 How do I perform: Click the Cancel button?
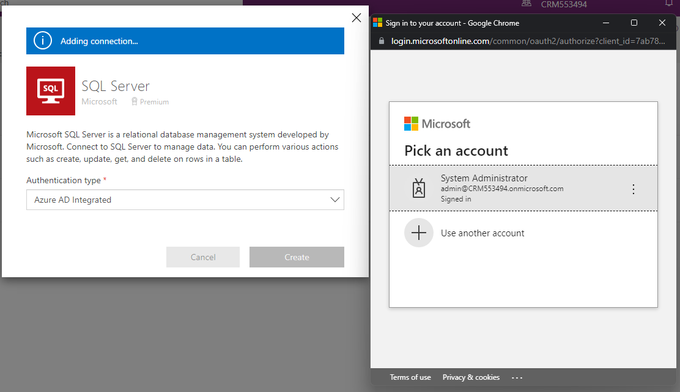203,257
